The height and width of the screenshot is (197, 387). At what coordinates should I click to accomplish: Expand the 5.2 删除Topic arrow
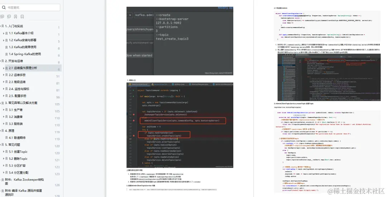click(x=4, y=159)
